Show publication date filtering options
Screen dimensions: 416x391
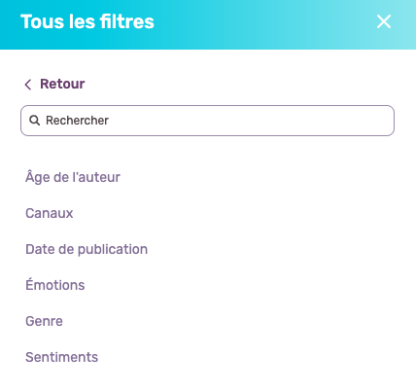(87, 249)
